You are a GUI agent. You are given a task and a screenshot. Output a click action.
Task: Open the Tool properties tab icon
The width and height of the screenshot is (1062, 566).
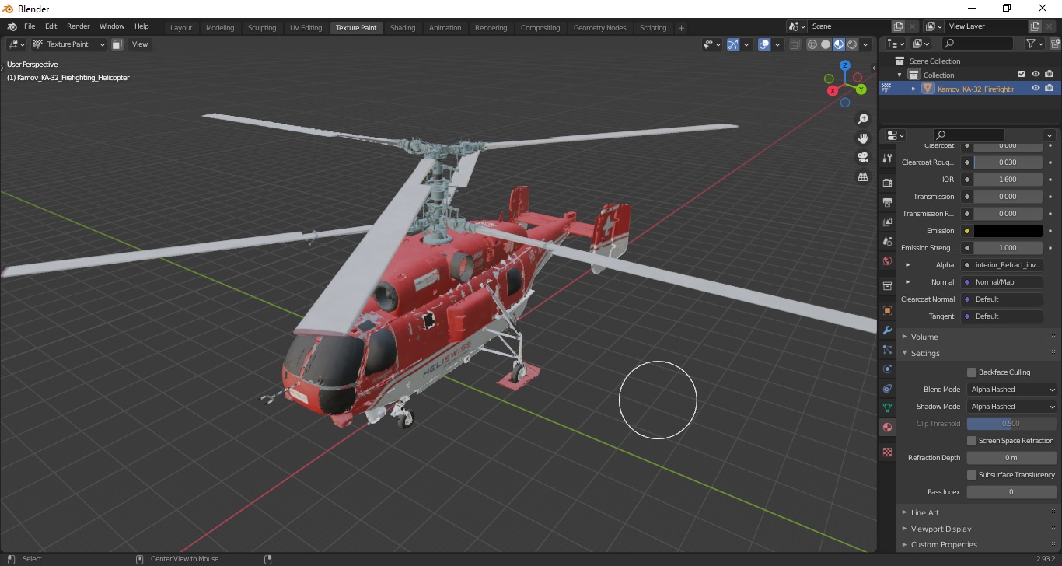pyautogui.click(x=887, y=158)
